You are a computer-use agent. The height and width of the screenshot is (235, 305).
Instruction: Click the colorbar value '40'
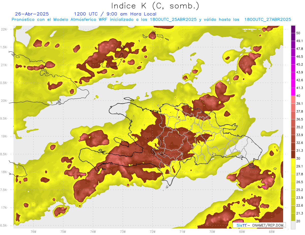click(298, 96)
